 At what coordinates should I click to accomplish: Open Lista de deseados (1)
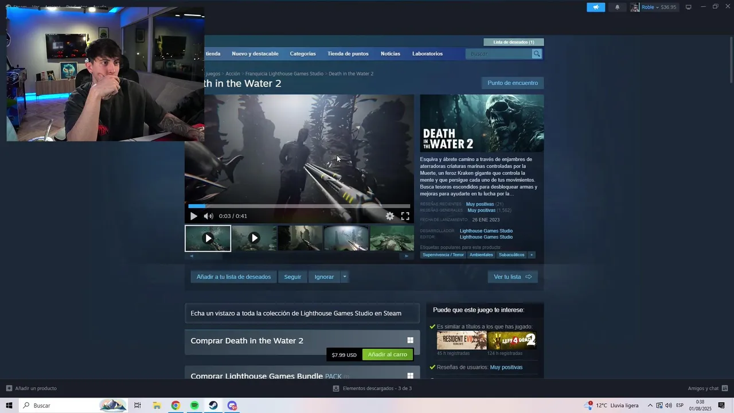pyautogui.click(x=514, y=42)
